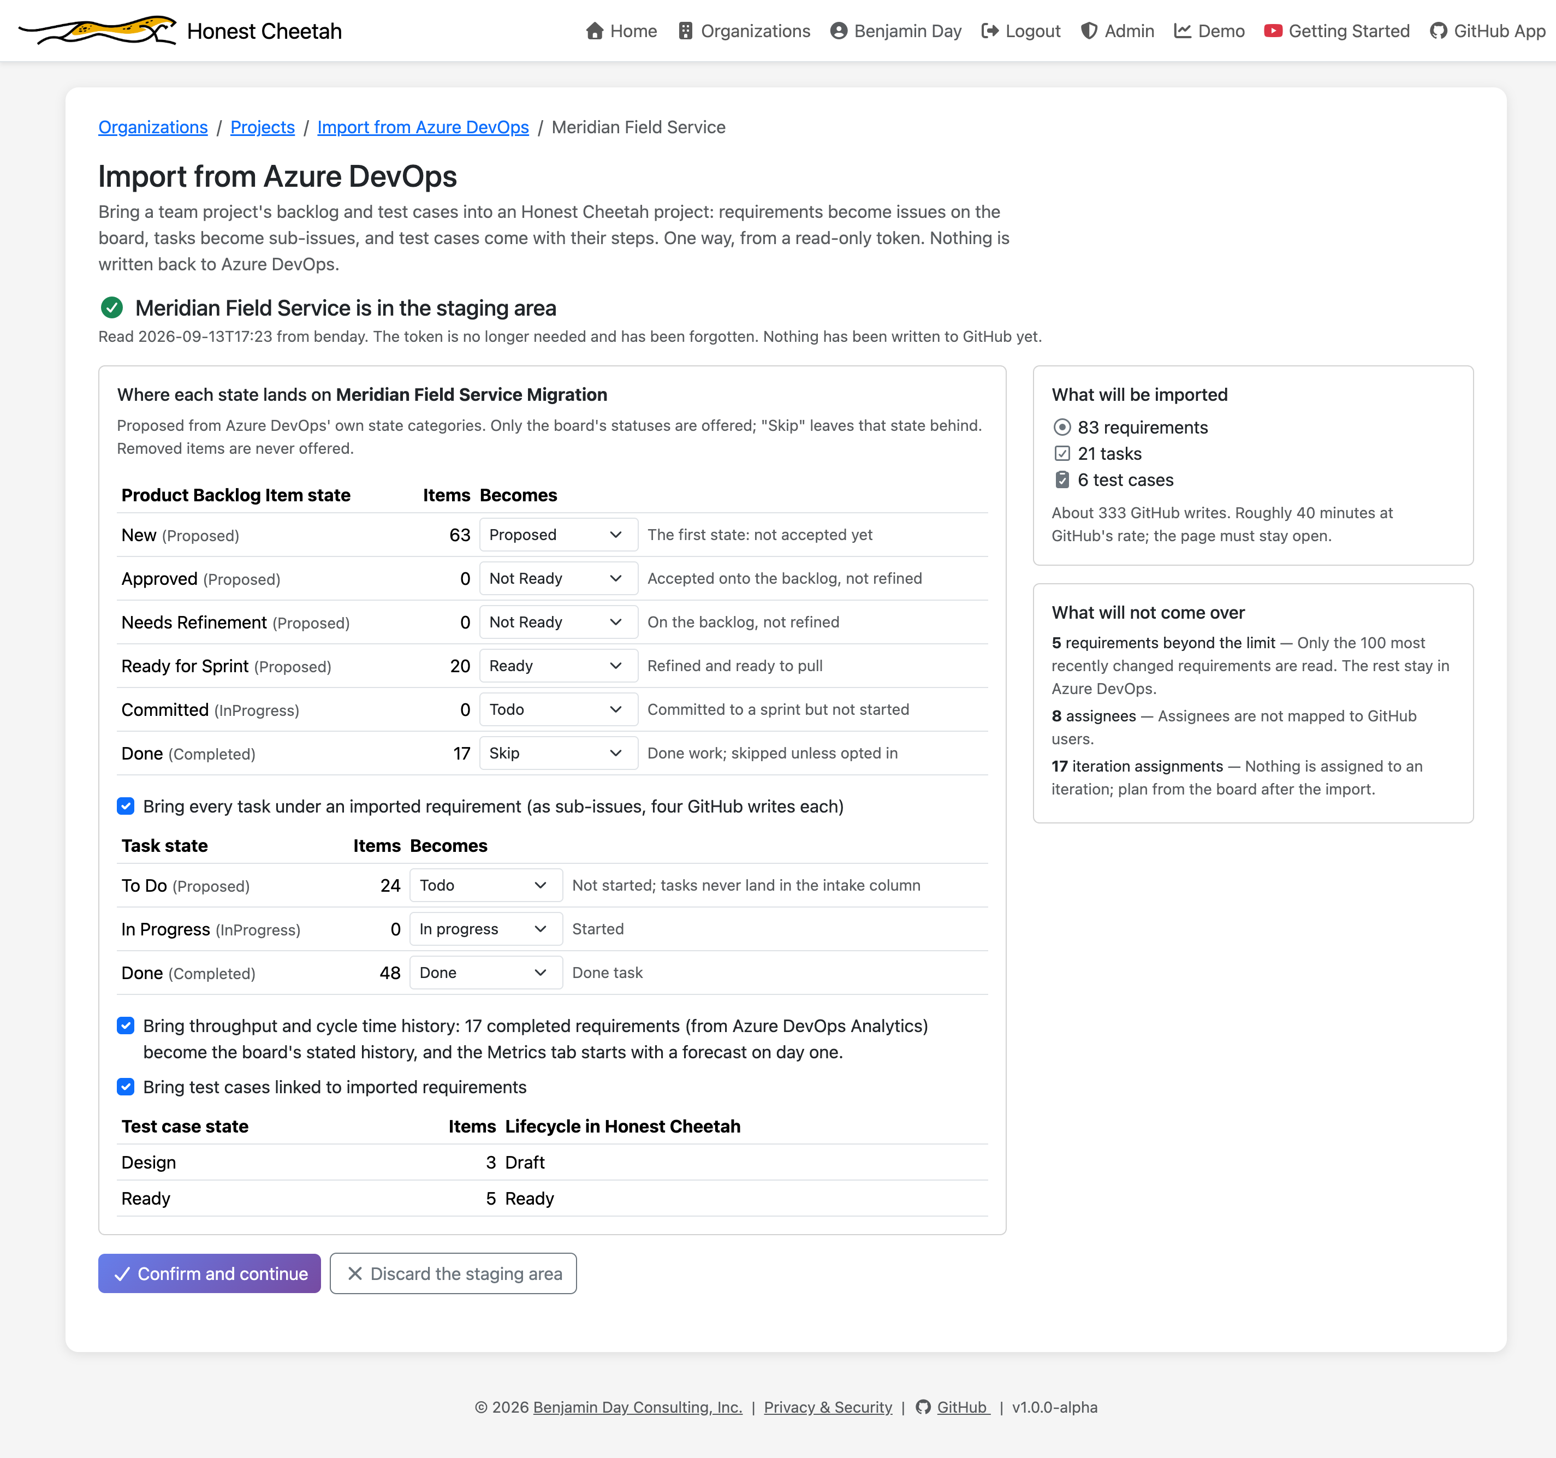Image resolution: width=1556 pixels, height=1458 pixels.
Task: Click the Logout arrow icon
Action: pyautogui.click(x=990, y=31)
